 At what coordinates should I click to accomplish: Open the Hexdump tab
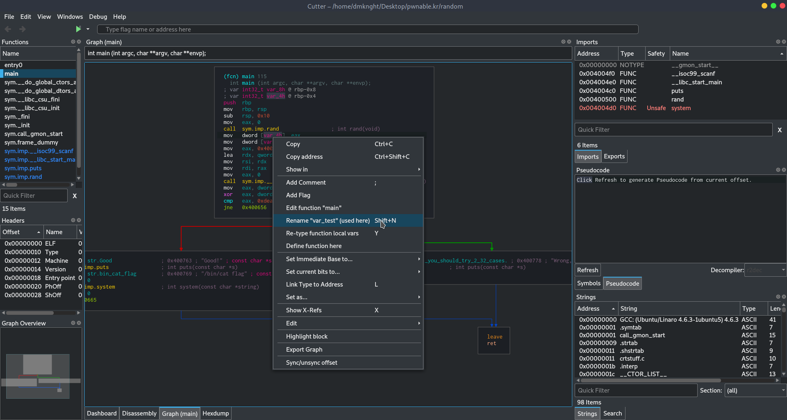click(x=216, y=413)
